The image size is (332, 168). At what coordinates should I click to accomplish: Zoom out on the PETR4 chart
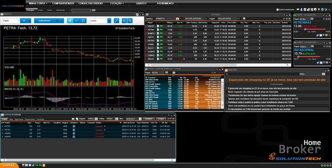click(130, 20)
